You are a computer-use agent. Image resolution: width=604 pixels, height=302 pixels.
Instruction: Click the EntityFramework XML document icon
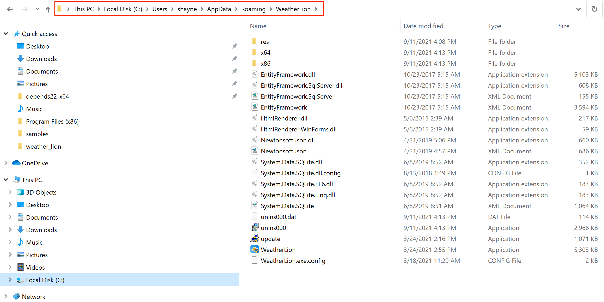pyautogui.click(x=255, y=107)
